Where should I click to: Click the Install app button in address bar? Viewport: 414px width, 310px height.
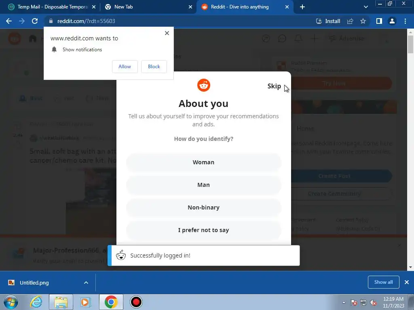[x=328, y=21]
